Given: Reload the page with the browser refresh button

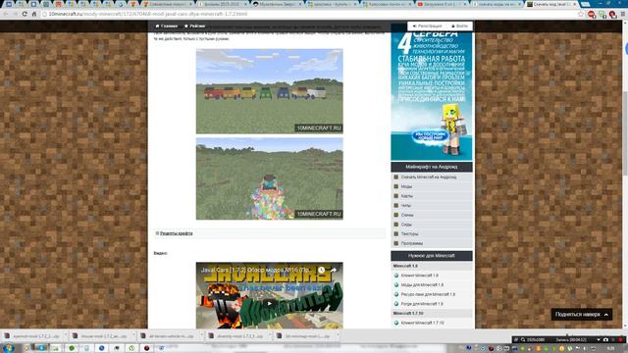Looking at the screenshot, I should 25,14.
